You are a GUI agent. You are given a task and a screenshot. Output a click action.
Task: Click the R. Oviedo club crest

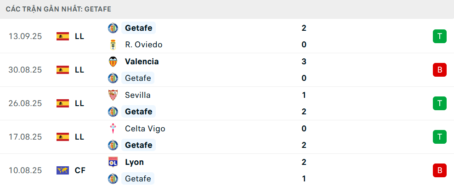(113, 45)
